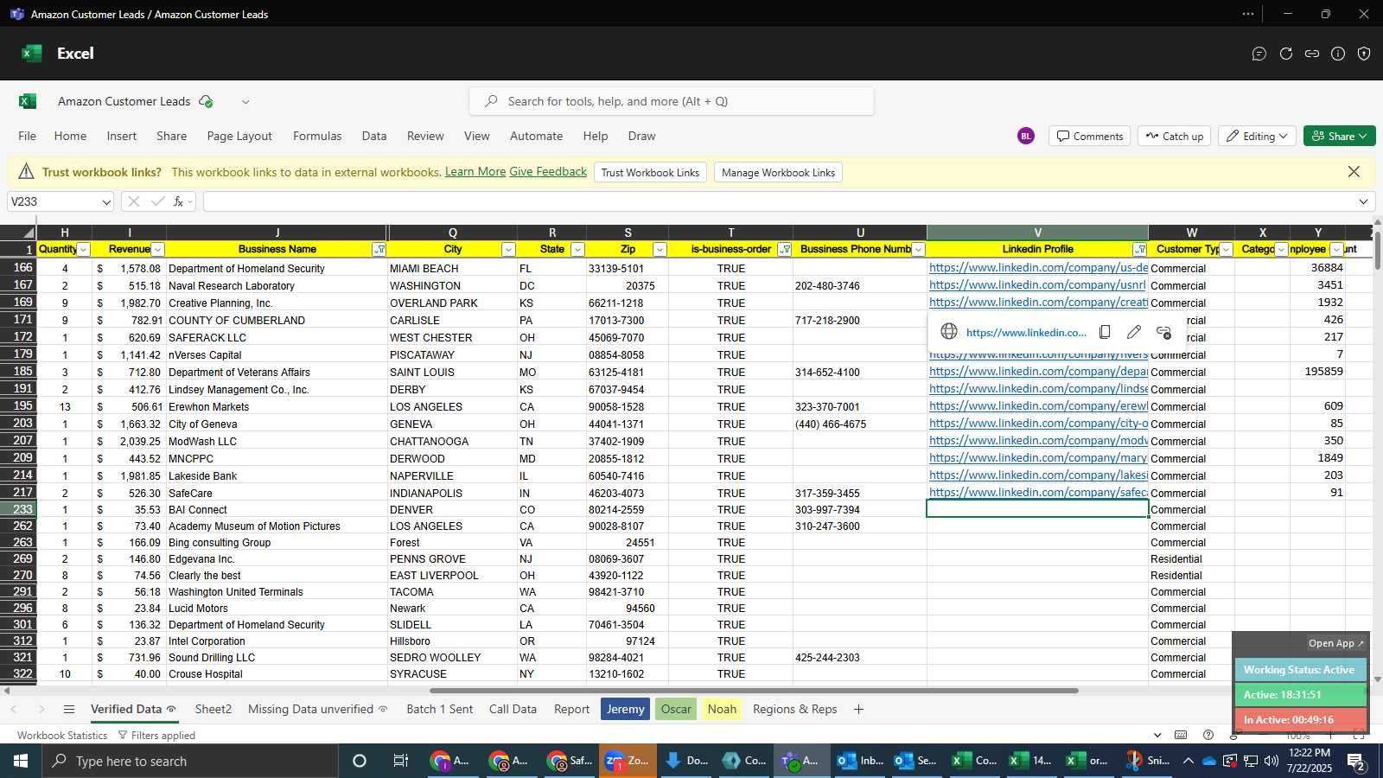
Task: Open the Revenue column filter dropdown
Action: (x=157, y=249)
